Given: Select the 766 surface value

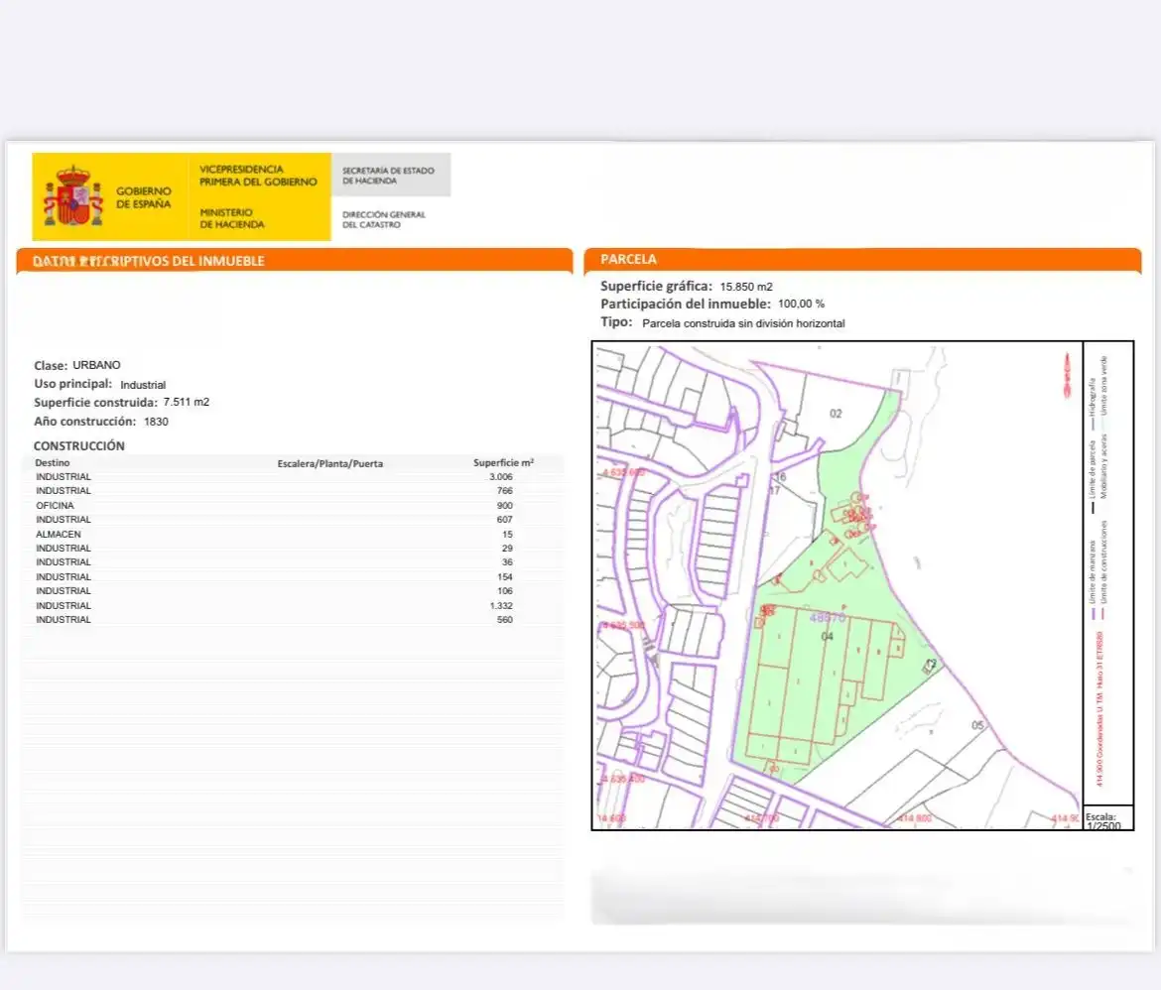Looking at the screenshot, I should click(x=505, y=491).
